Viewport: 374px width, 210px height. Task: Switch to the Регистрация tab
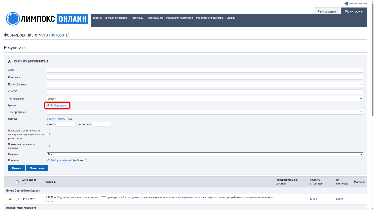point(327,11)
